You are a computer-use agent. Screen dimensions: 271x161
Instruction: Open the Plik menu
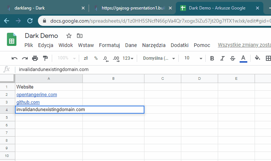click(x=29, y=45)
